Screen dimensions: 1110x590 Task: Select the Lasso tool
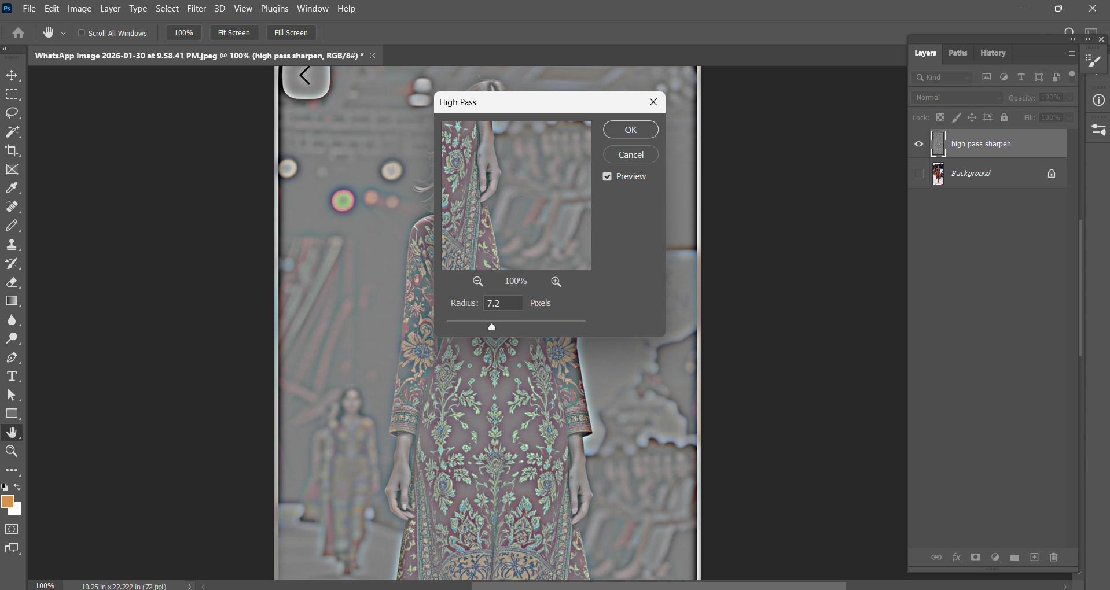coord(12,113)
